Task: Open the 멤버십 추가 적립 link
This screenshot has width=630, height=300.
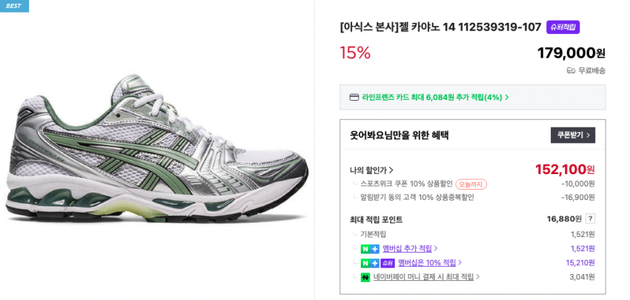Action: point(409,249)
